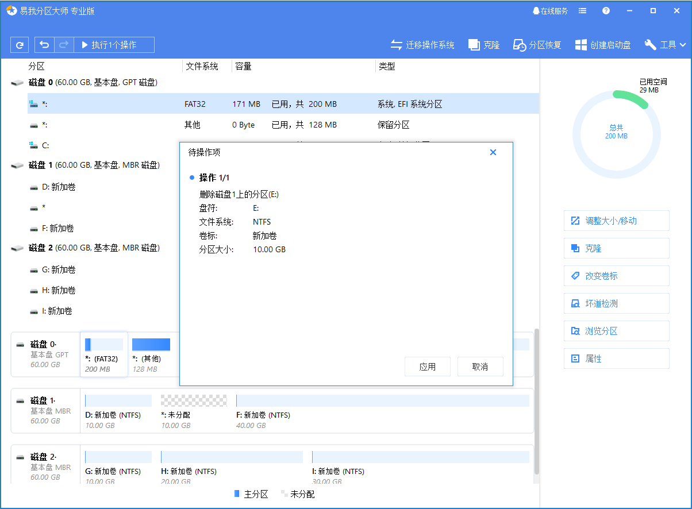Launch 创建启动盘 from the toolbar

(603, 44)
